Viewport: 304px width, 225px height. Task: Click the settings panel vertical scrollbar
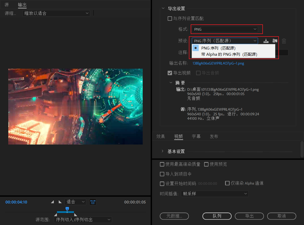click(302, 149)
